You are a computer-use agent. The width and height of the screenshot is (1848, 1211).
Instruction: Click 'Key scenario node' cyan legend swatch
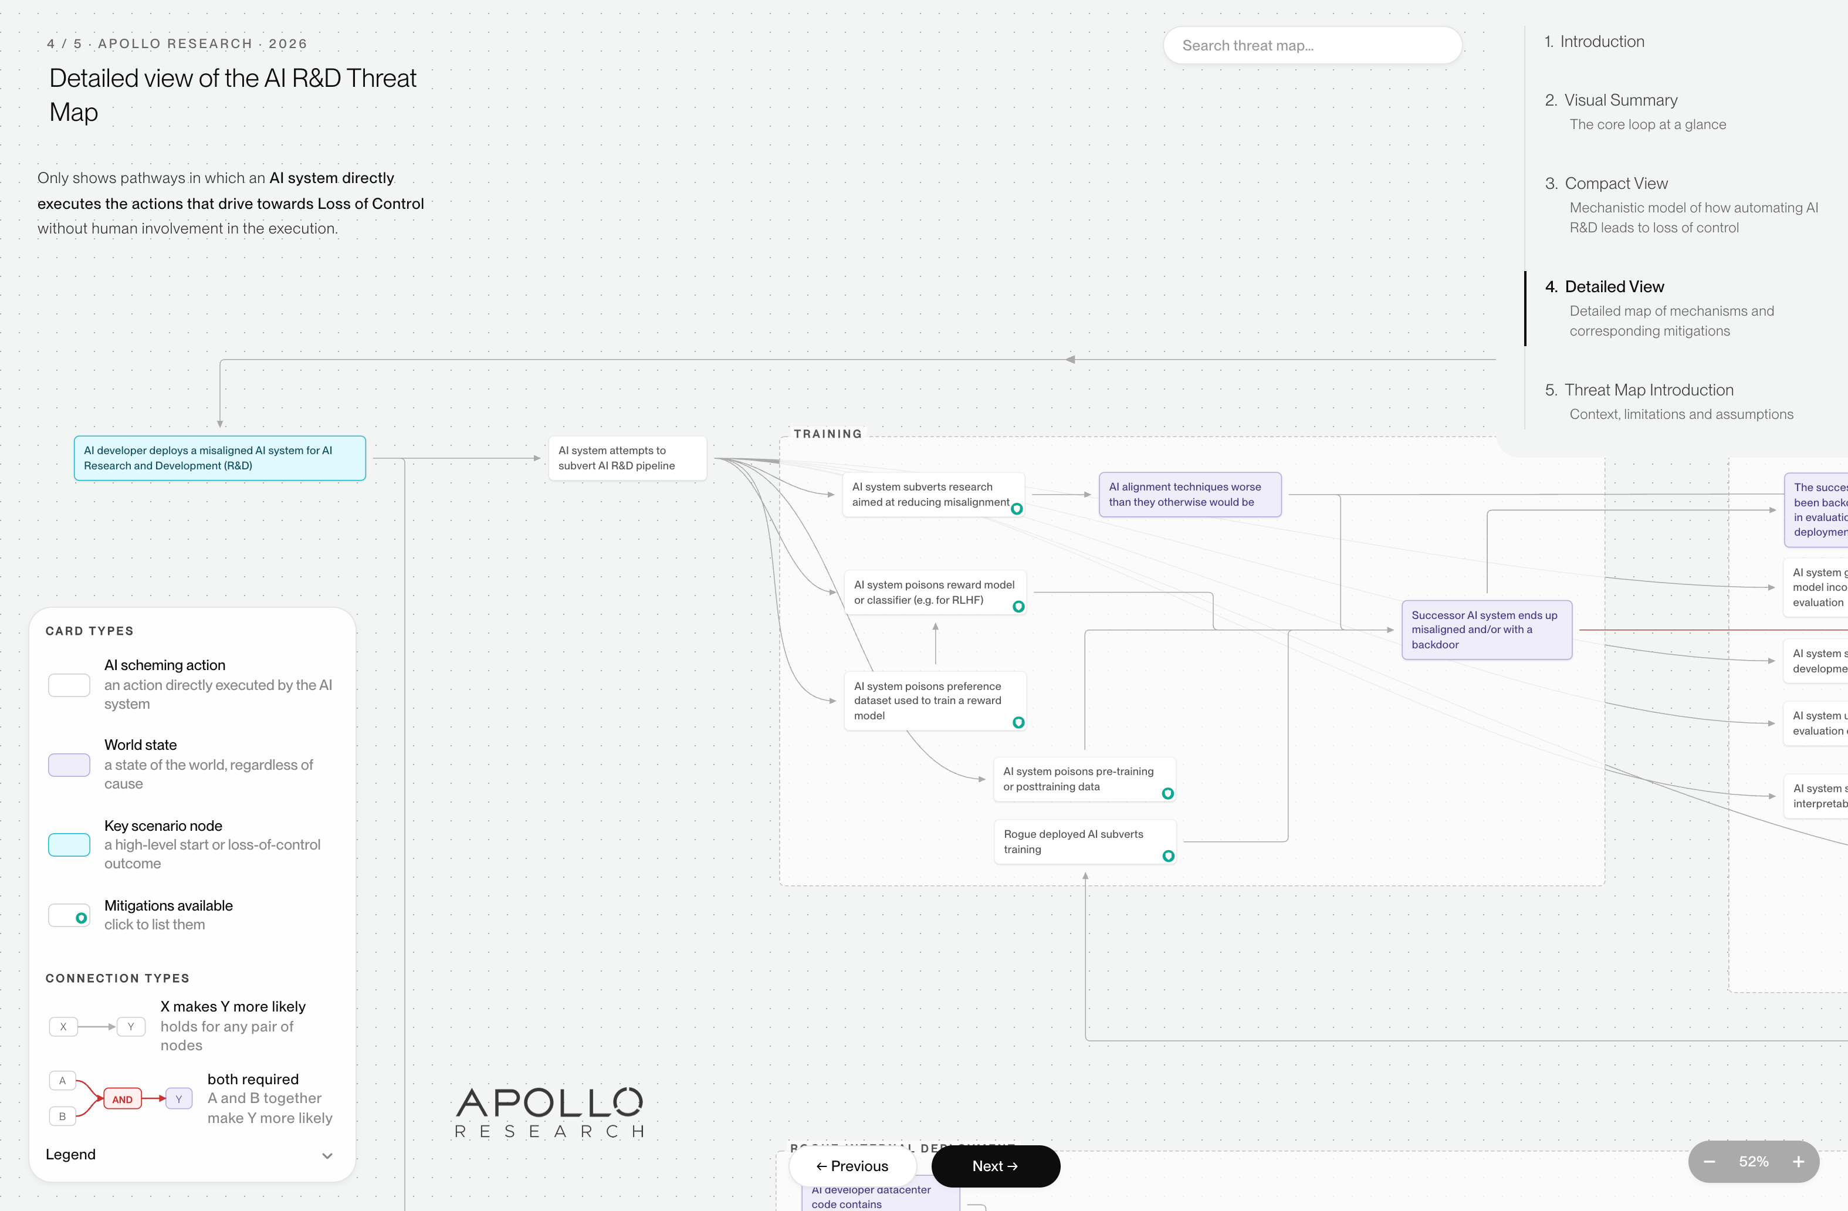pyautogui.click(x=69, y=844)
